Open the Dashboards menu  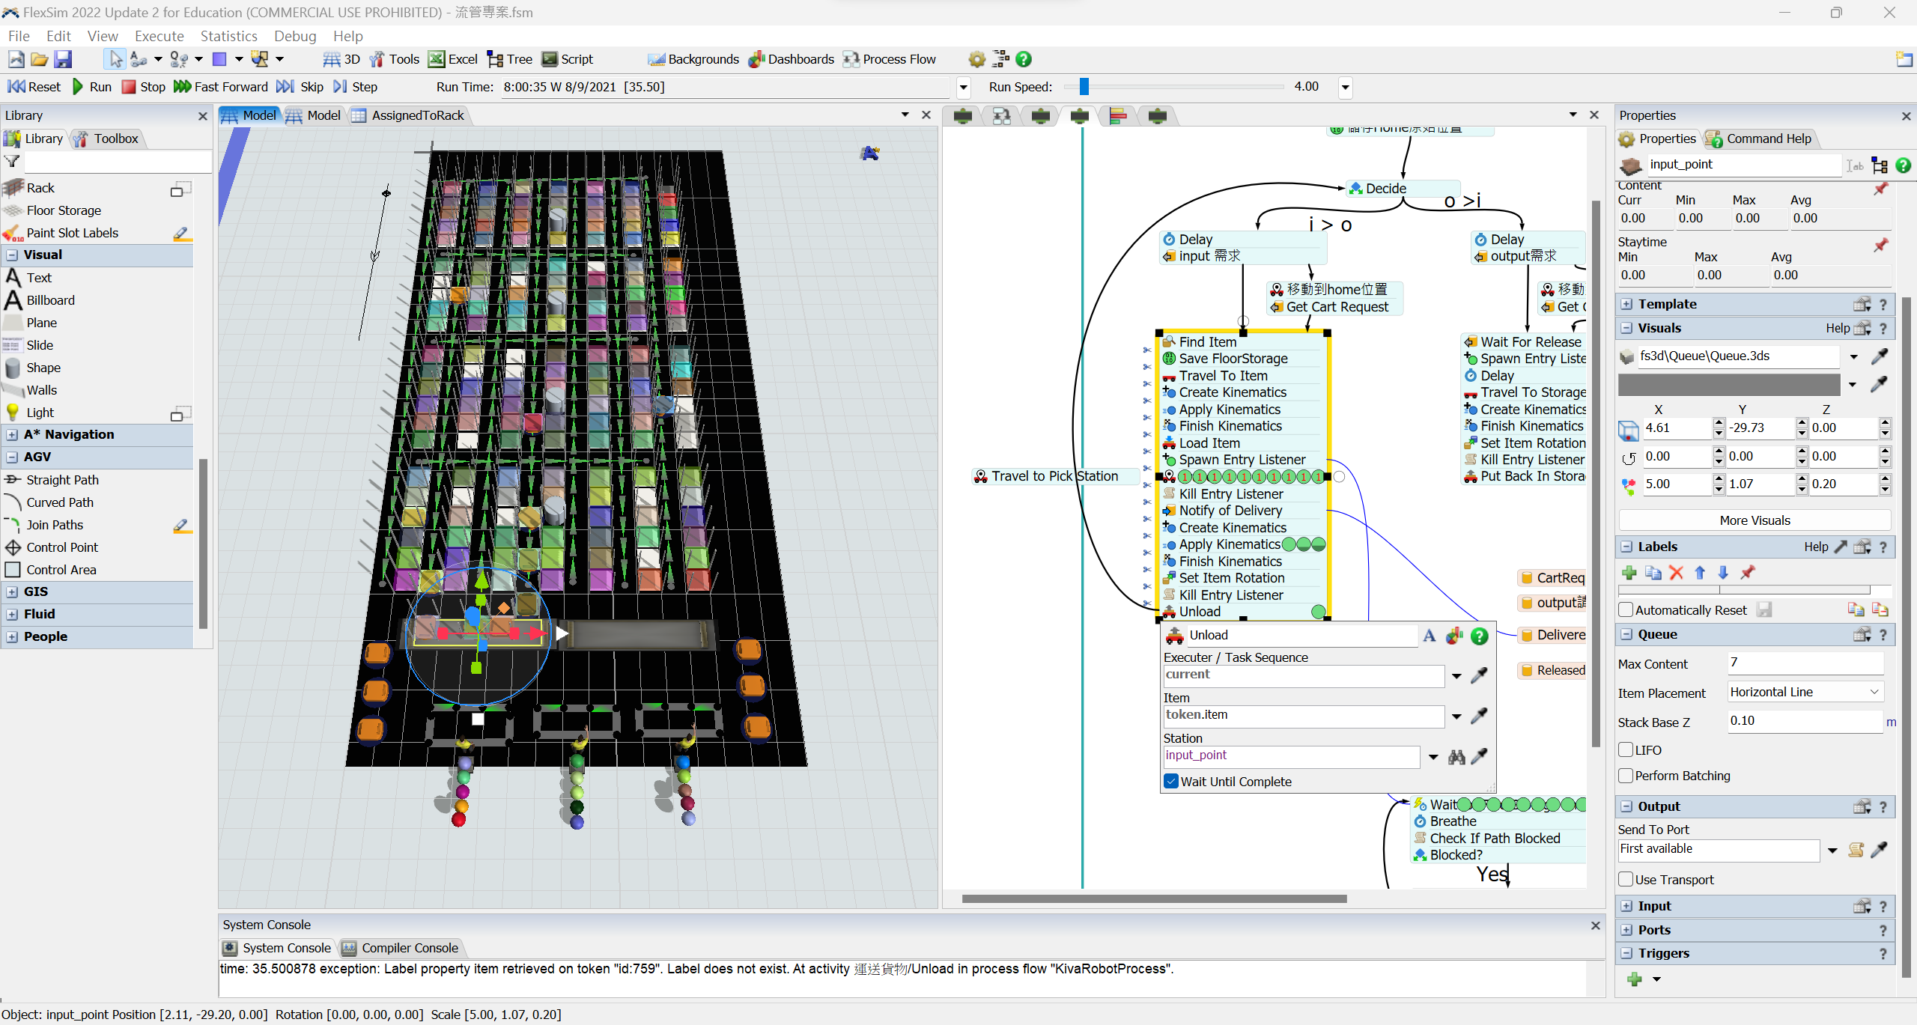click(x=792, y=59)
